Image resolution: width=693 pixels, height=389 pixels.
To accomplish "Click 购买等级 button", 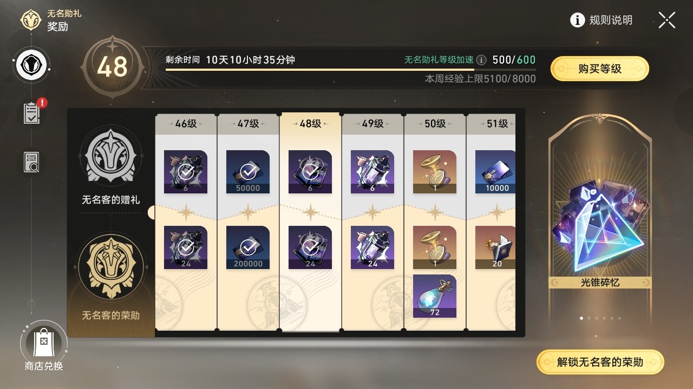I will coord(600,69).
